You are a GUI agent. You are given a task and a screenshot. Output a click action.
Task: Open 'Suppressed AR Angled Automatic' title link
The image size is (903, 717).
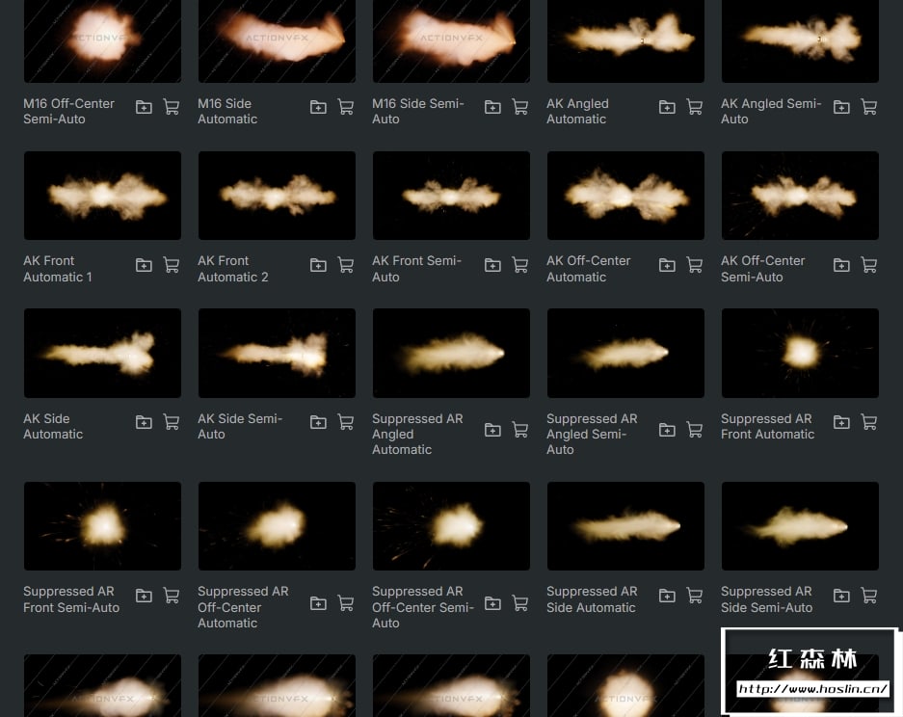click(417, 435)
